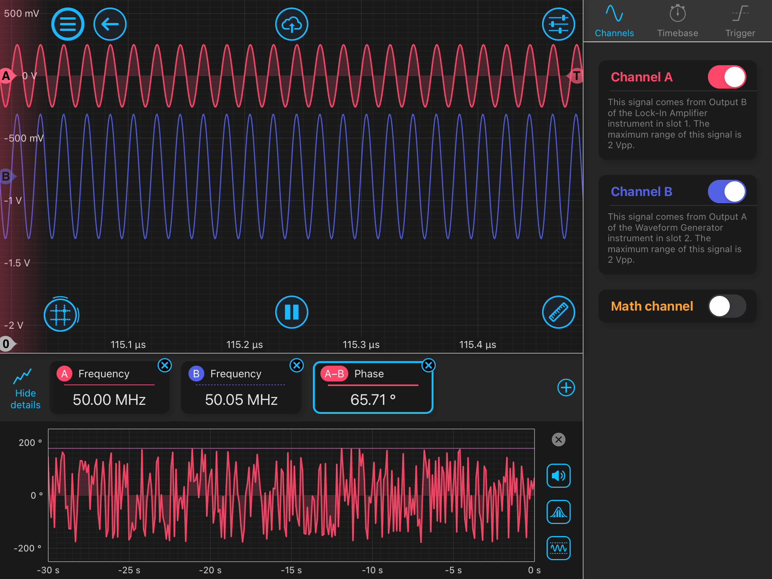772x579 pixels.
Task: Select the waveform trend view icon
Action: point(558,548)
